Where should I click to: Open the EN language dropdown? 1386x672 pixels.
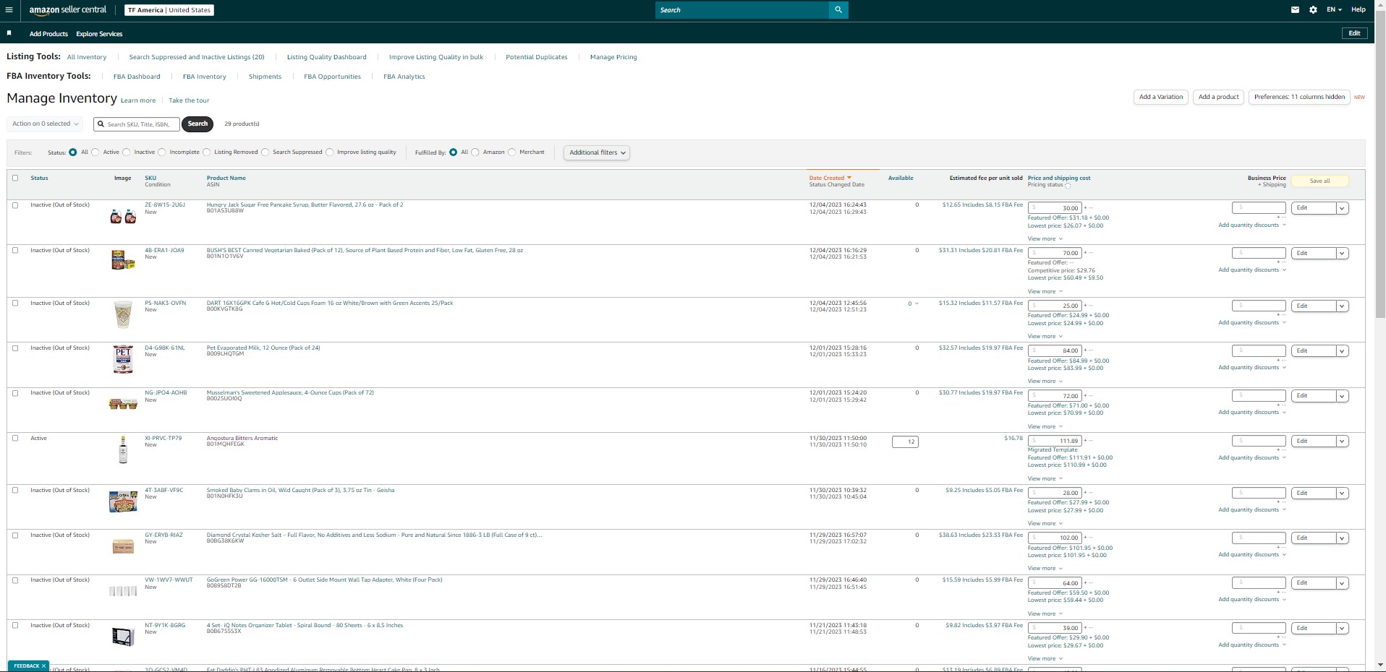click(1334, 10)
